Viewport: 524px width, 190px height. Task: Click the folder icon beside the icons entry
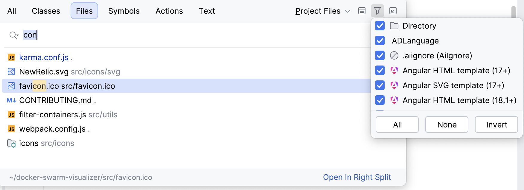(11, 143)
